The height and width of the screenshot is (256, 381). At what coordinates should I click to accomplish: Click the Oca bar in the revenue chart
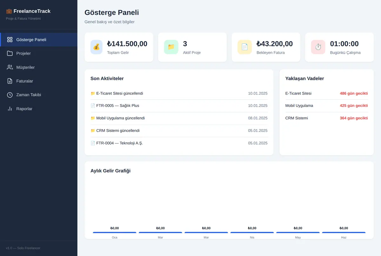115,232
